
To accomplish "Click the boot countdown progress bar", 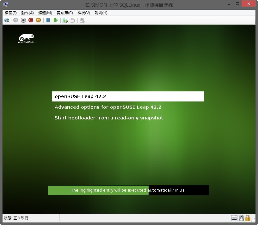I will (128, 190).
